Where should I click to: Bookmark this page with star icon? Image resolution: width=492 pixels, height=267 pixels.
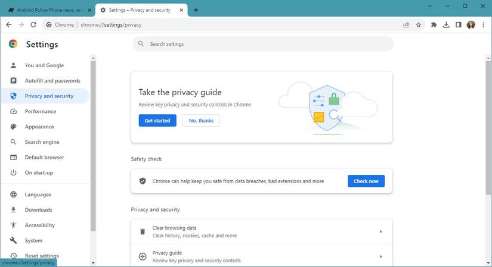pos(419,25)
